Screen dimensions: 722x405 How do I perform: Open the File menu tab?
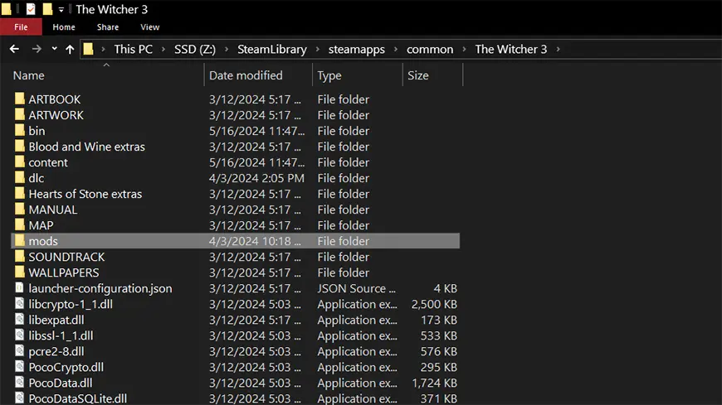[21, 27]
